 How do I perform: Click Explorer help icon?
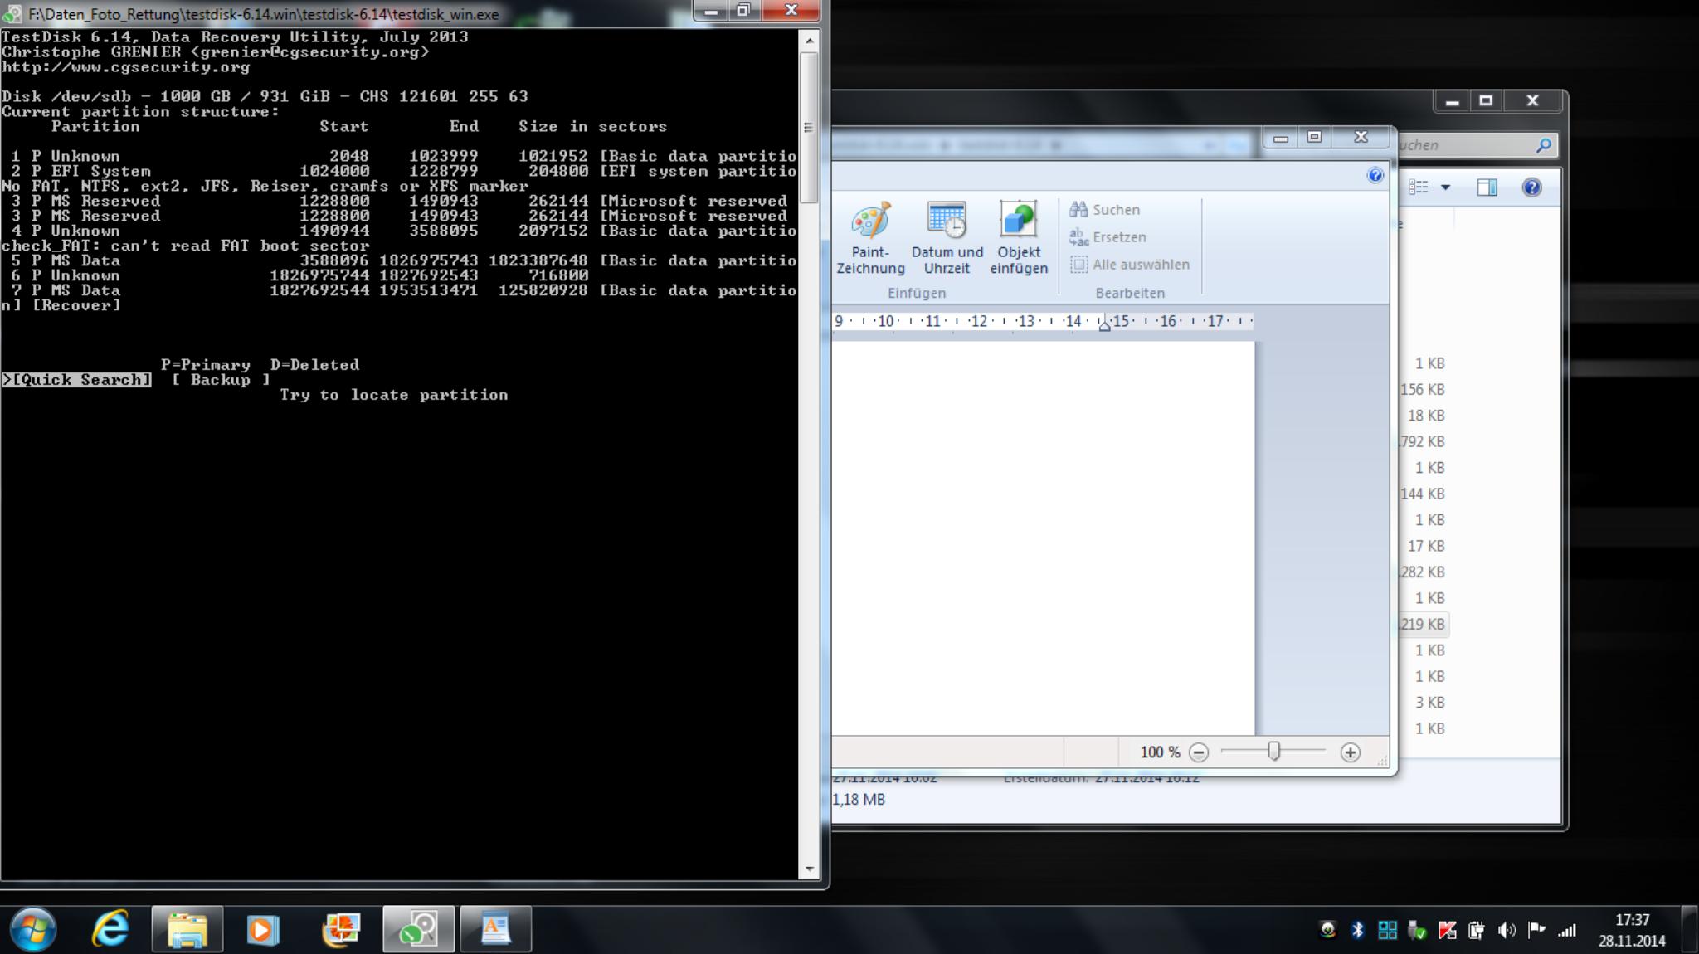(x=1531, y=187)
